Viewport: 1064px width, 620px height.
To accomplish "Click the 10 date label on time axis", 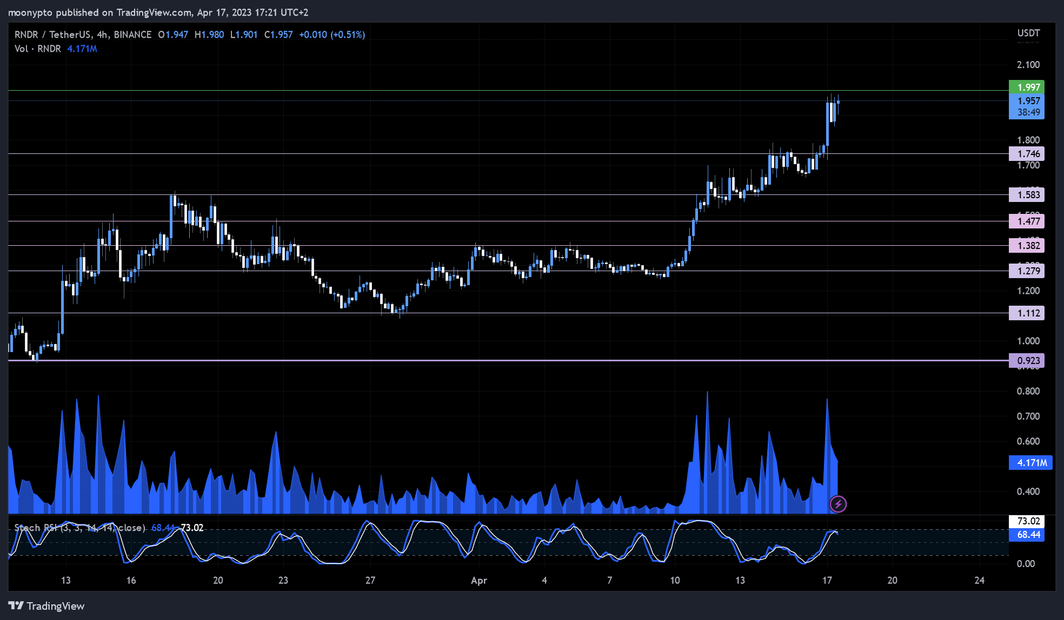I will tap(675, 581).
